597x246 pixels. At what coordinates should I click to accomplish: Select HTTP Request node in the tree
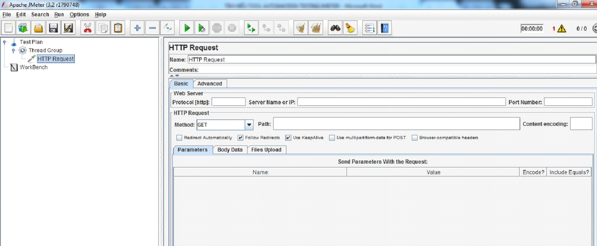(56, 59)
